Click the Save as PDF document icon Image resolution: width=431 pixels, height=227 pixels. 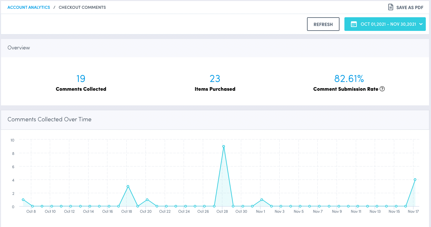391,7
